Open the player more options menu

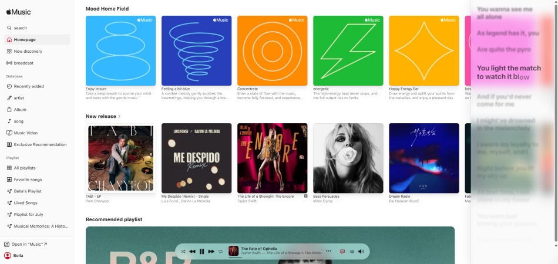click(x=328, y=251)
